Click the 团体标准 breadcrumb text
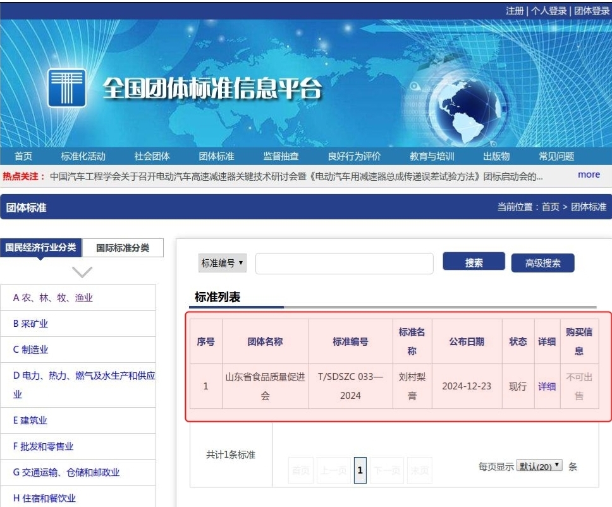Image resolution: width=612 pixels, height=507 pixels. pos(589,207)
